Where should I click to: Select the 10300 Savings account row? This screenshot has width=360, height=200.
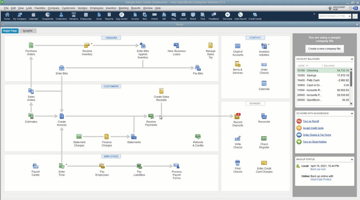click(x=323, y=75)
